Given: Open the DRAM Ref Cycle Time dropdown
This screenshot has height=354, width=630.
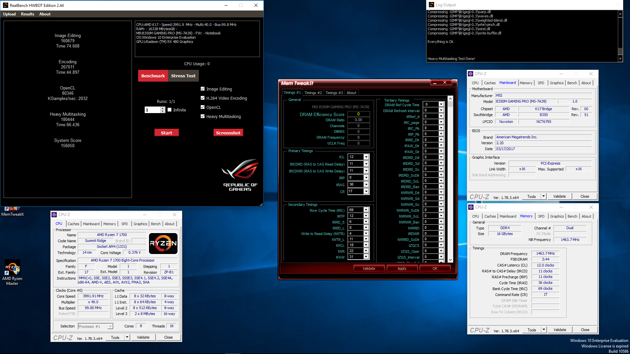Looking at the screenshot, I should [441, 105].
